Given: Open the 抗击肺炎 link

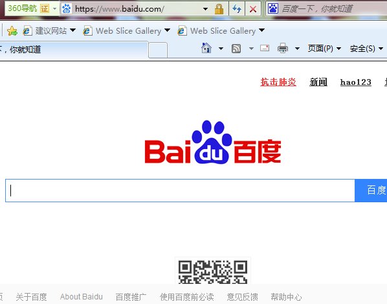Looking at the screenshot, I should tap(278, 82).
